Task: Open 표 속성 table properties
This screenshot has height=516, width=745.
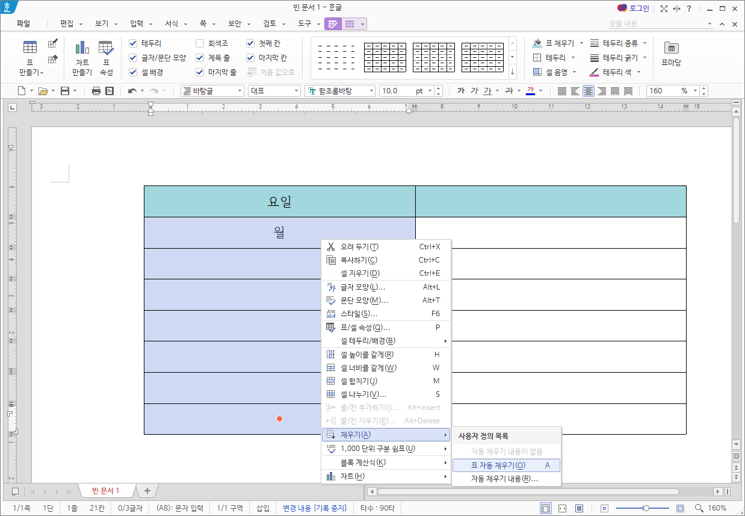Action: coord(106,58)
